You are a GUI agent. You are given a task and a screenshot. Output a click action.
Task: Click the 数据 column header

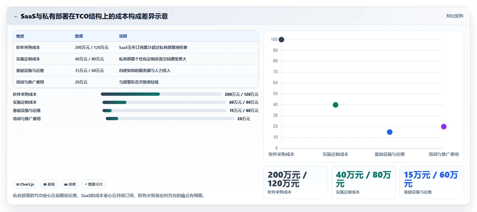[x=79, y=36]
